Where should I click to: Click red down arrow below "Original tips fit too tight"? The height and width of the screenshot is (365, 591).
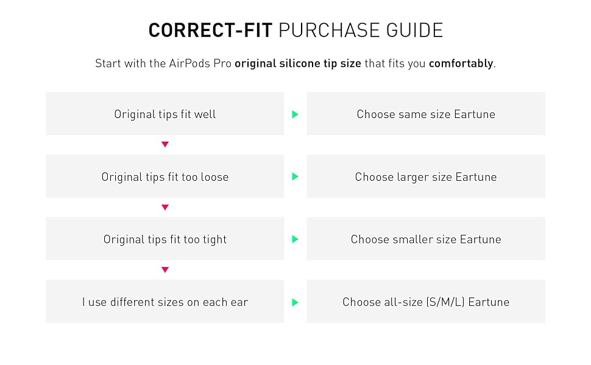pyautogui.click(x=165, y=270)
